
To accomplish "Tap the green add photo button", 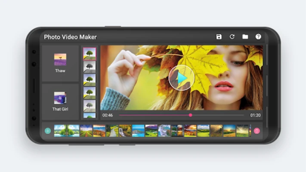I will pos(48,131).
